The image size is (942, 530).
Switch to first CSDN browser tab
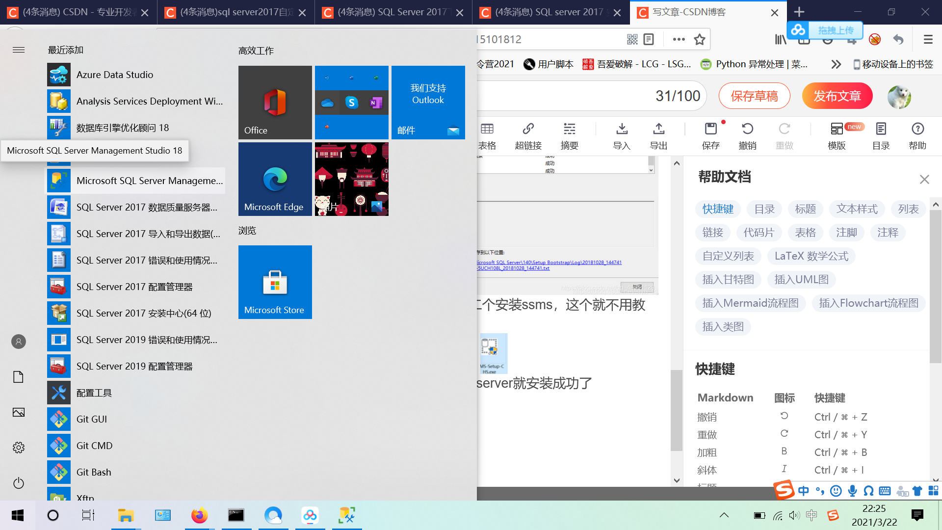(78, 12)
